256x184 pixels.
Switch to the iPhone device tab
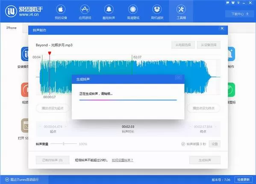[x=12, y=28]
